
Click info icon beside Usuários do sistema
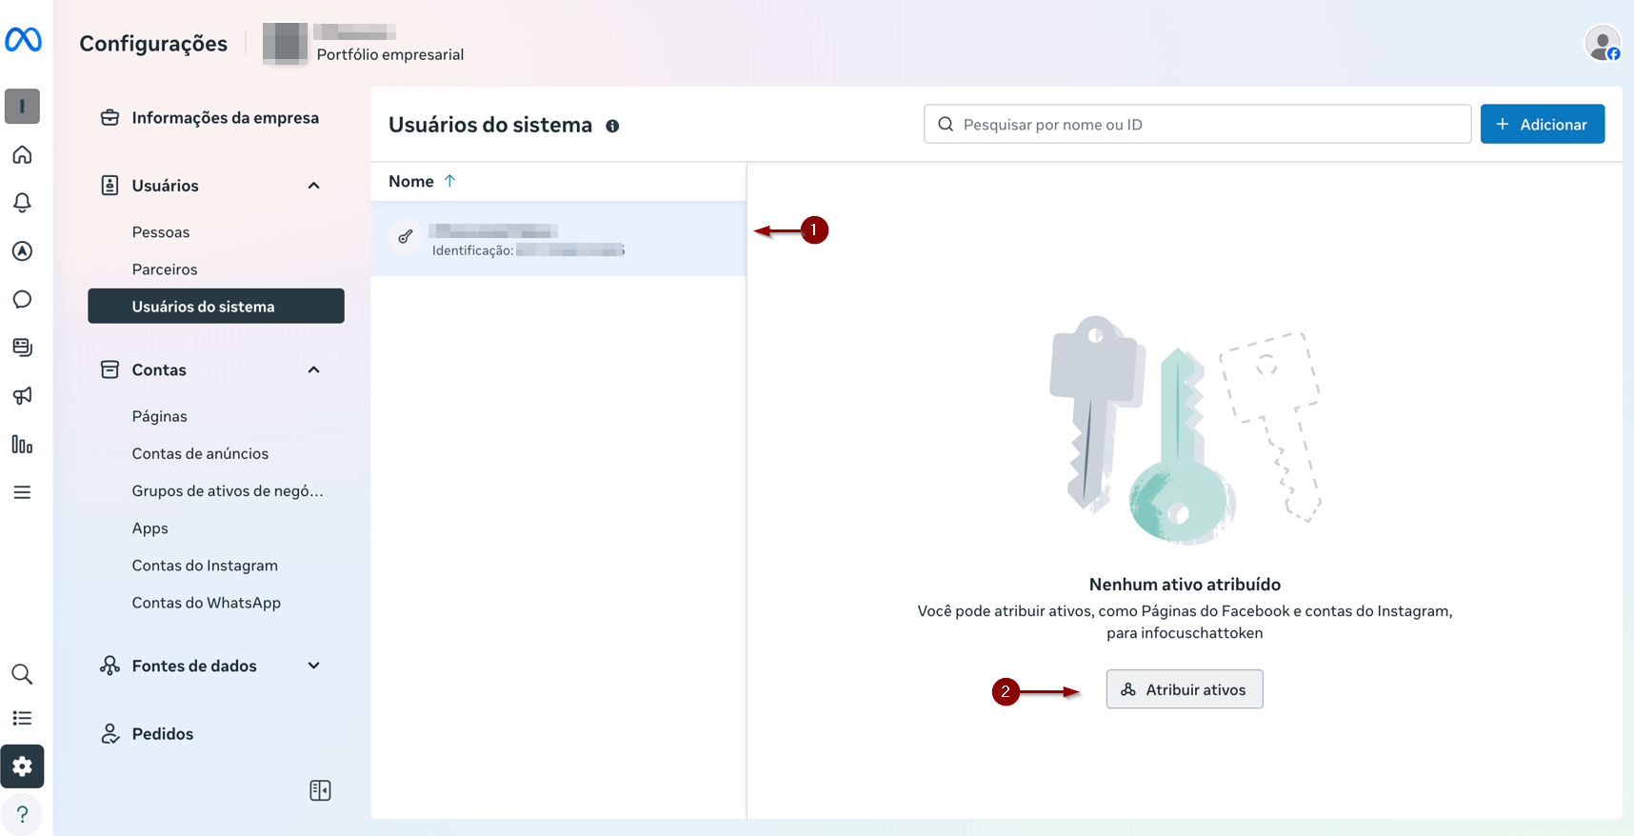pos(612,126)
